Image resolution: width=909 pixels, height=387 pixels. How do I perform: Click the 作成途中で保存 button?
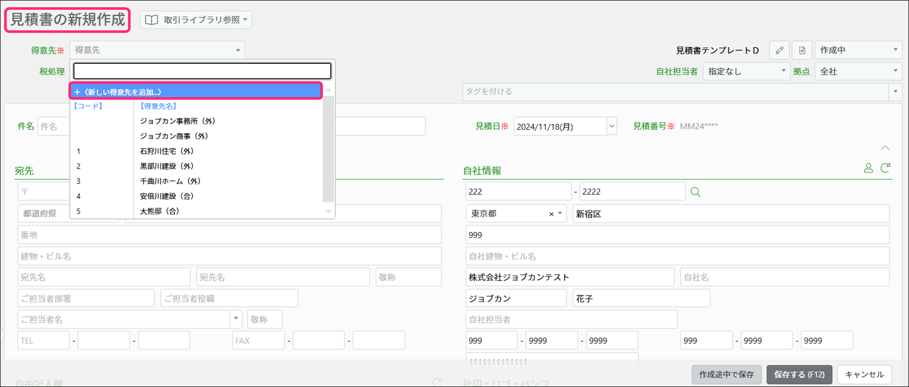pyautogui.click(x=726, y=375)
